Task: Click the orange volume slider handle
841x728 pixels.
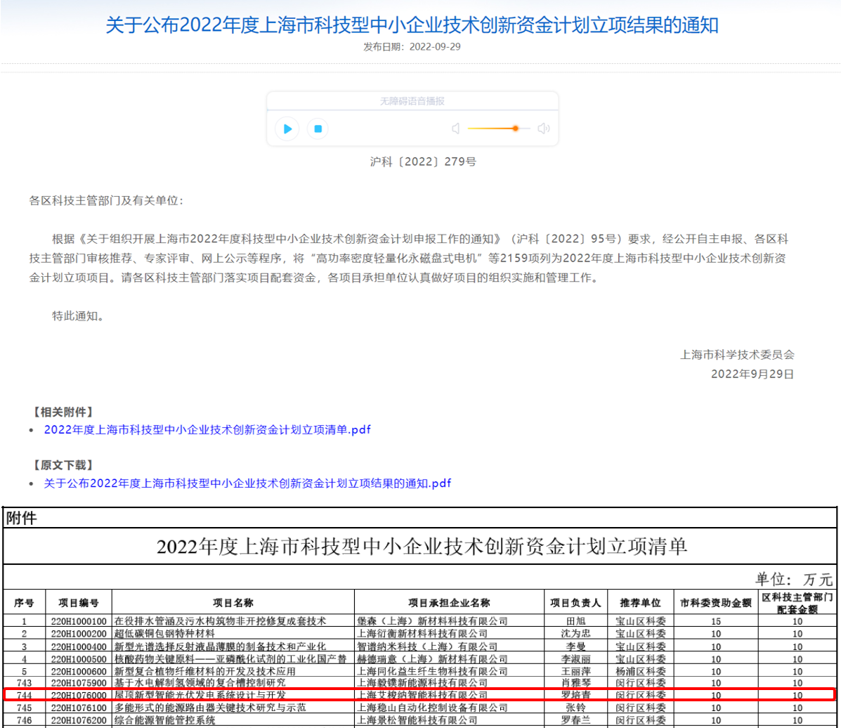Action: tap(516, 129)
